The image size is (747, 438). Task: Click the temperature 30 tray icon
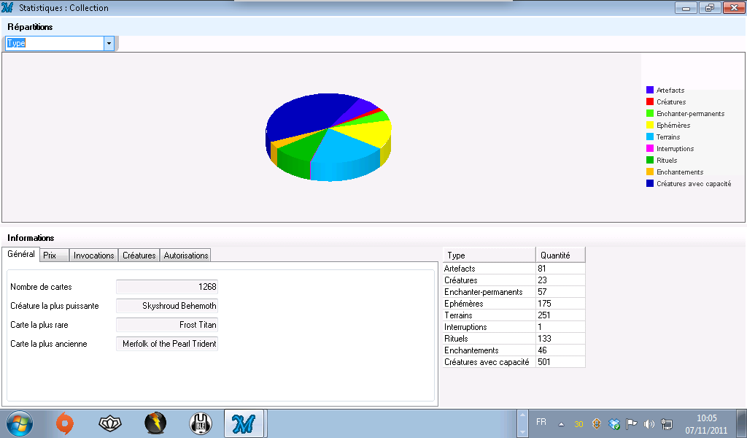point(578,423)
